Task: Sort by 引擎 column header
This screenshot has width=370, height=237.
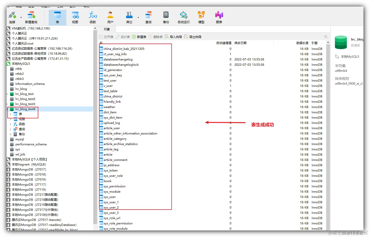Action: (315, 43)
